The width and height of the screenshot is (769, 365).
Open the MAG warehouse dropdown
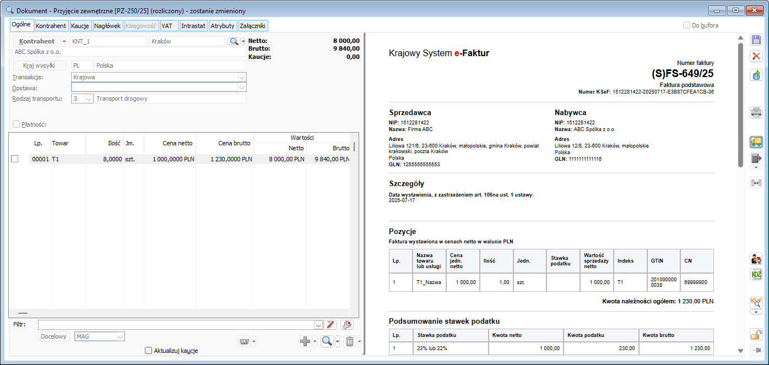pos(120,336)
